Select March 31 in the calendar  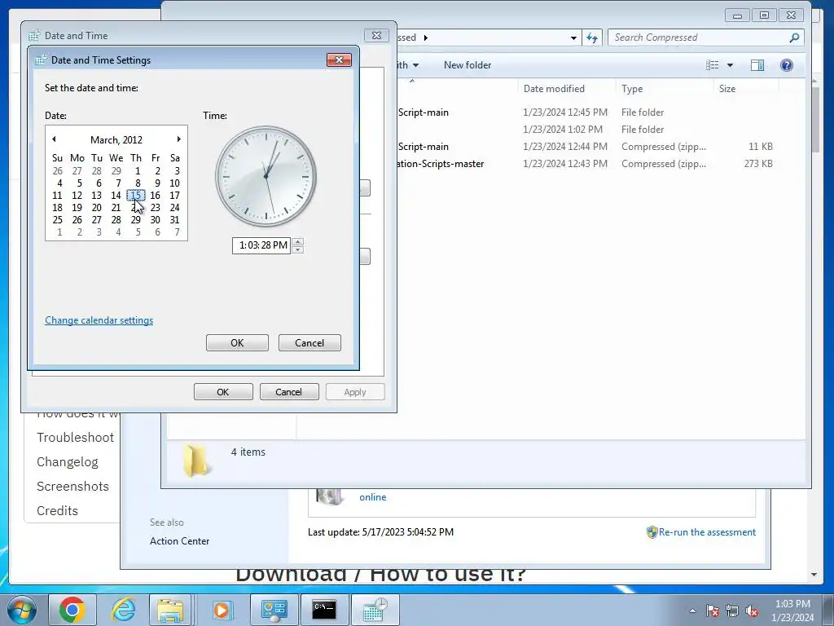click(x=174, y=220)
